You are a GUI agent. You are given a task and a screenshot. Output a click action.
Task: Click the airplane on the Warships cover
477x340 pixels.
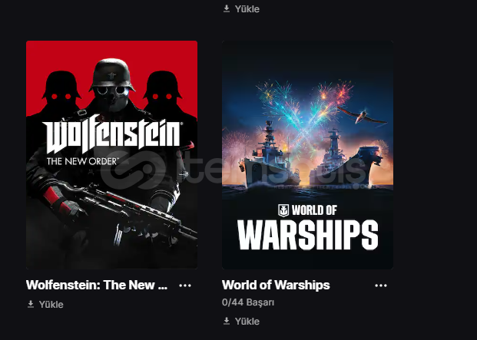[363, 115]
